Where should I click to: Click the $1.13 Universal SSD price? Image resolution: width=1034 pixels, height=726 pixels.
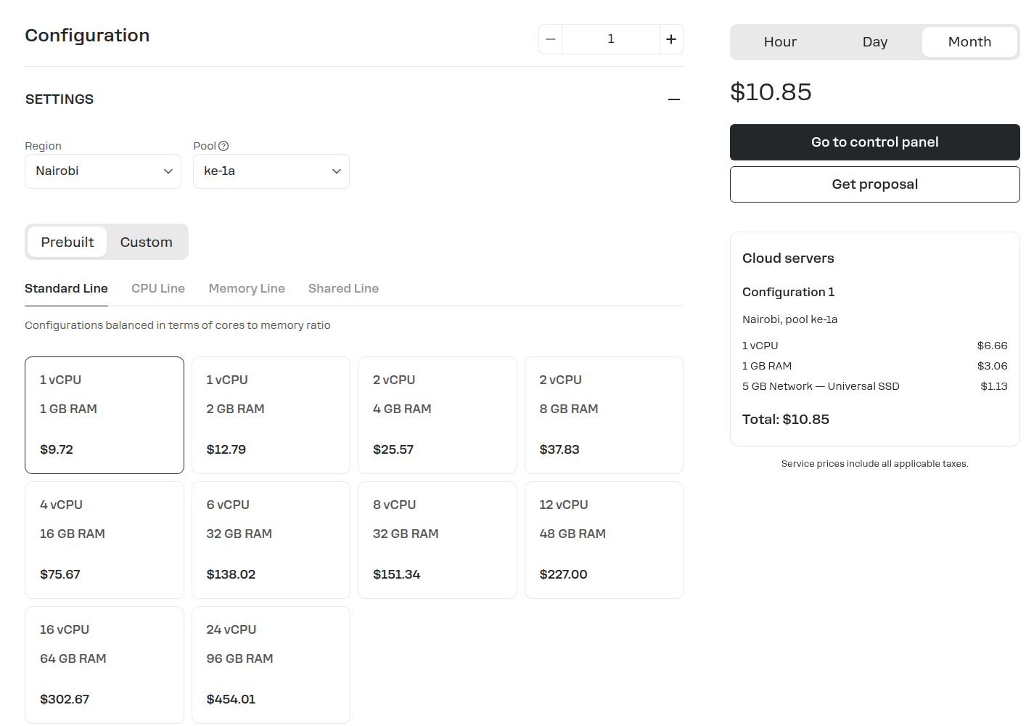coord(994,386)
